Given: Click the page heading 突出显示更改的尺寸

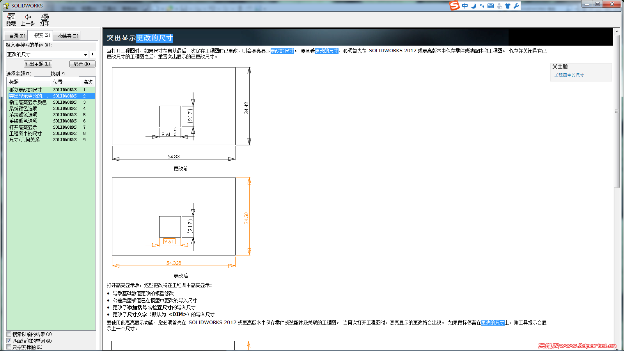Looking at the screenshot, I should (140, 38).
